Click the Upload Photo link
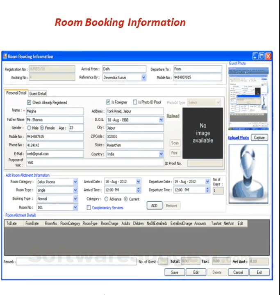This screenshot has height=295, width=280. (x=238, y=138)
